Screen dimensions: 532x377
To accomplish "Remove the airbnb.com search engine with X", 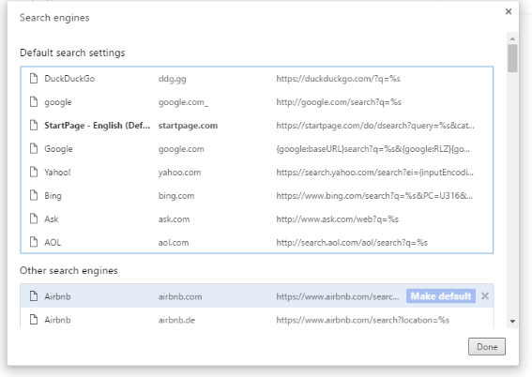I will [x=485, y=296].
